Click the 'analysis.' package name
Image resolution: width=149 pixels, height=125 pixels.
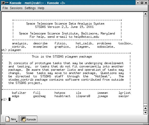click(20, 43)
